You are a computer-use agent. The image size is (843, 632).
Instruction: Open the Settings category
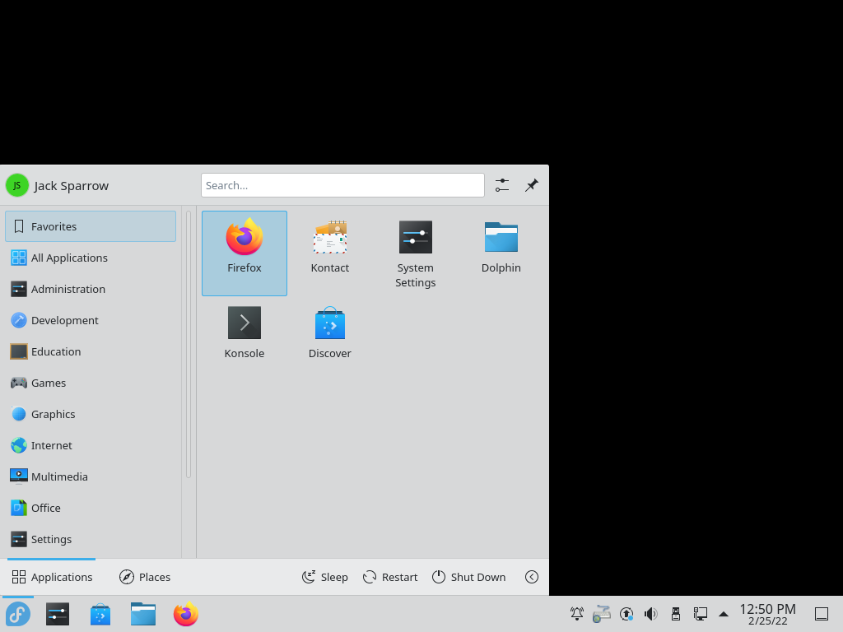91,538
